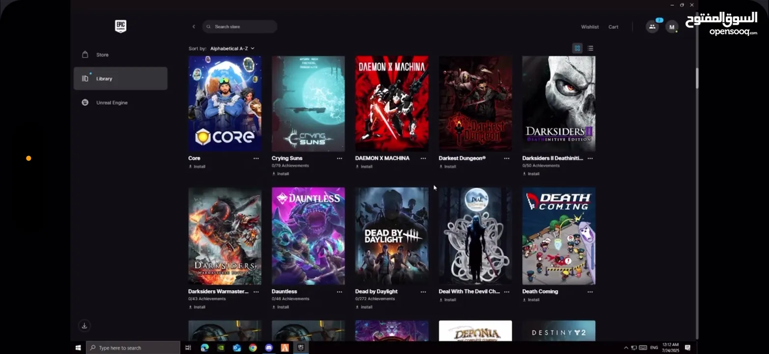Screen dimensions: 769x354
Task: Open the Wishlist link
Action: click(x=590, y=27)
